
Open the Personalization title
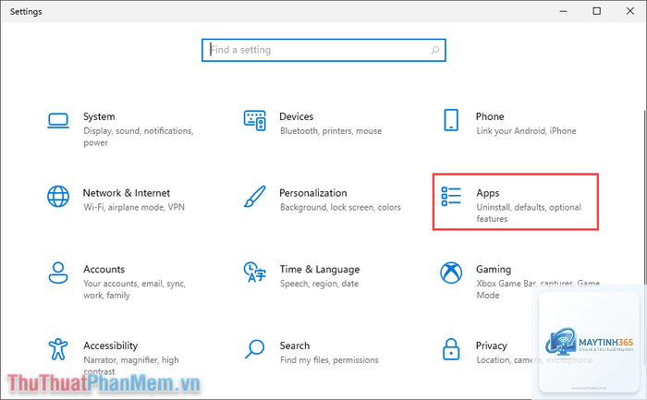(313, 193)
